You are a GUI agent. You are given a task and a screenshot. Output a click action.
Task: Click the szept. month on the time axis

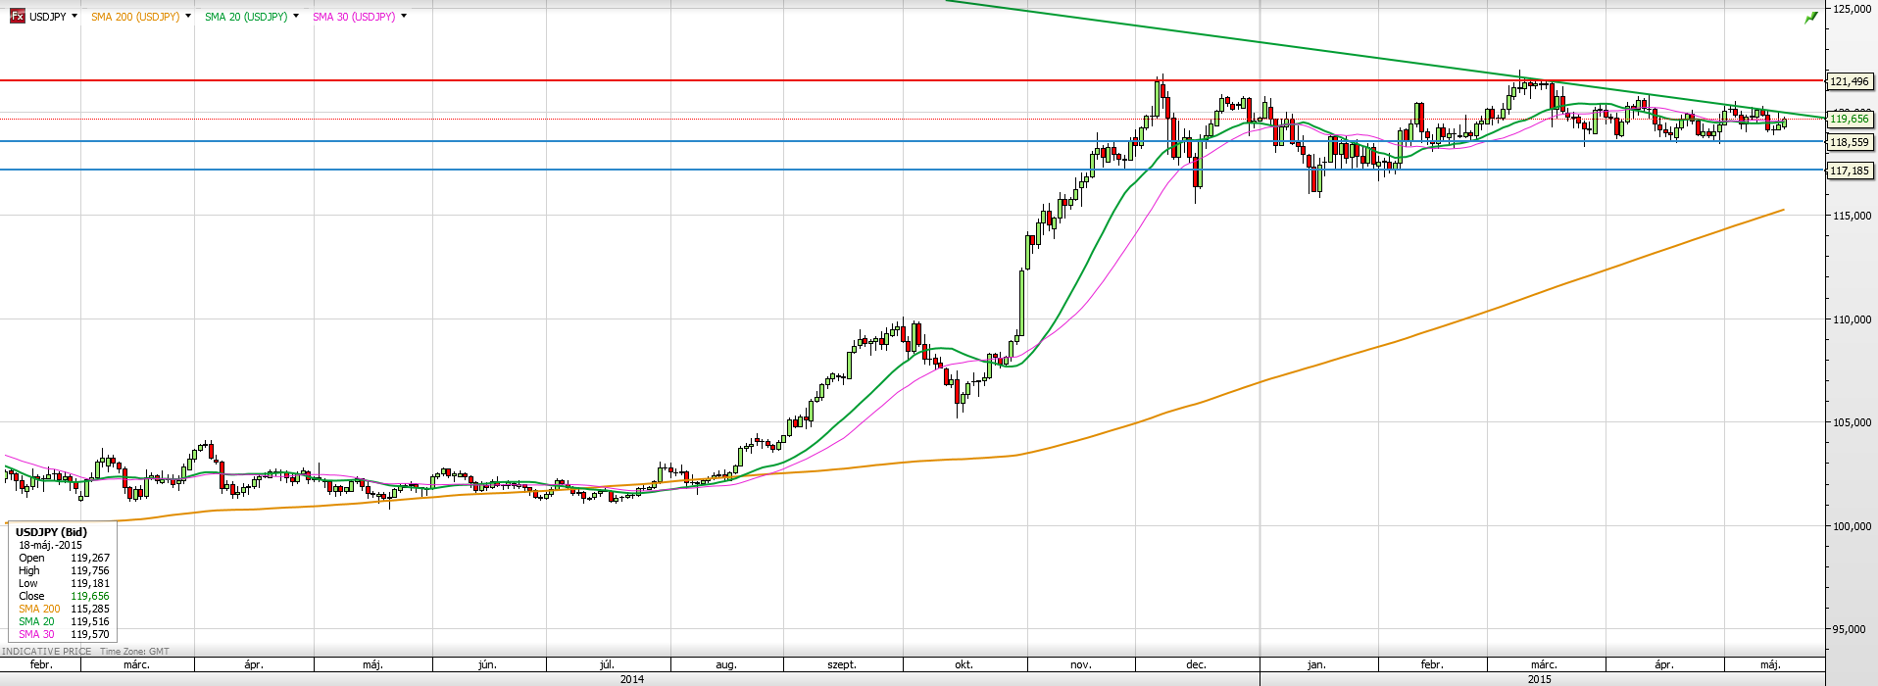point(842,664)
